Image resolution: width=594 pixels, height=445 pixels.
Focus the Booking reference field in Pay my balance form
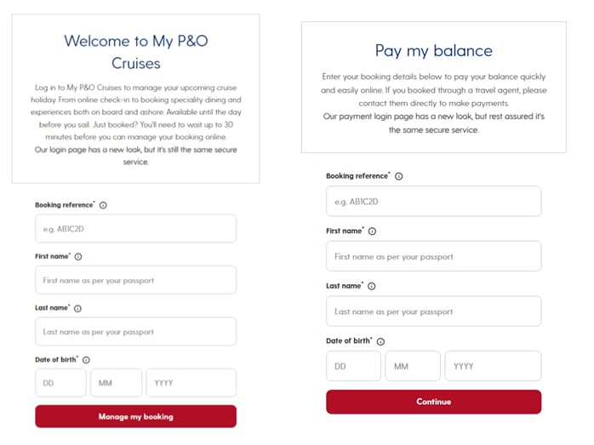coord(433,201)
